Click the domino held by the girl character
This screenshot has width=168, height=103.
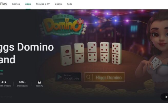tap(156, 63)
